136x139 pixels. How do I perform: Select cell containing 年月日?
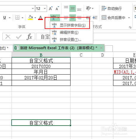click(41, 72)
